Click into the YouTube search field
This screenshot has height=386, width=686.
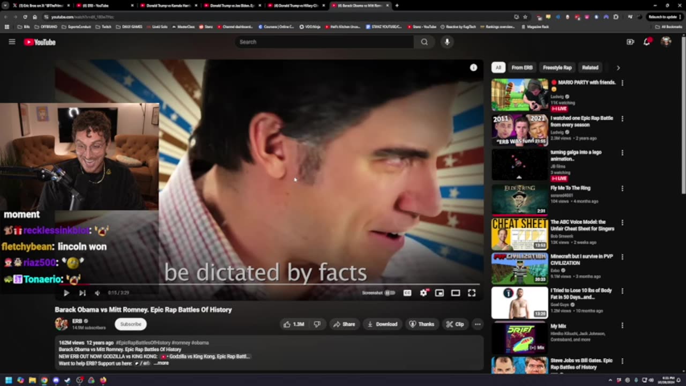(324, 42)
